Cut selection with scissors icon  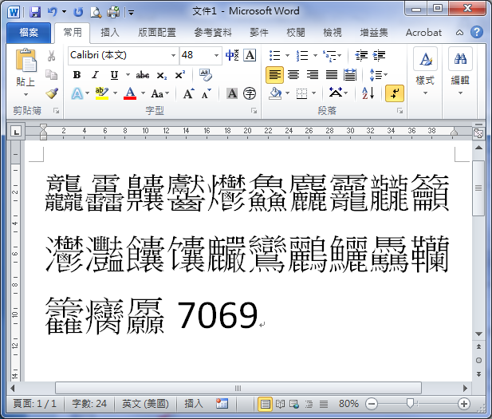(x=52, y=56)
